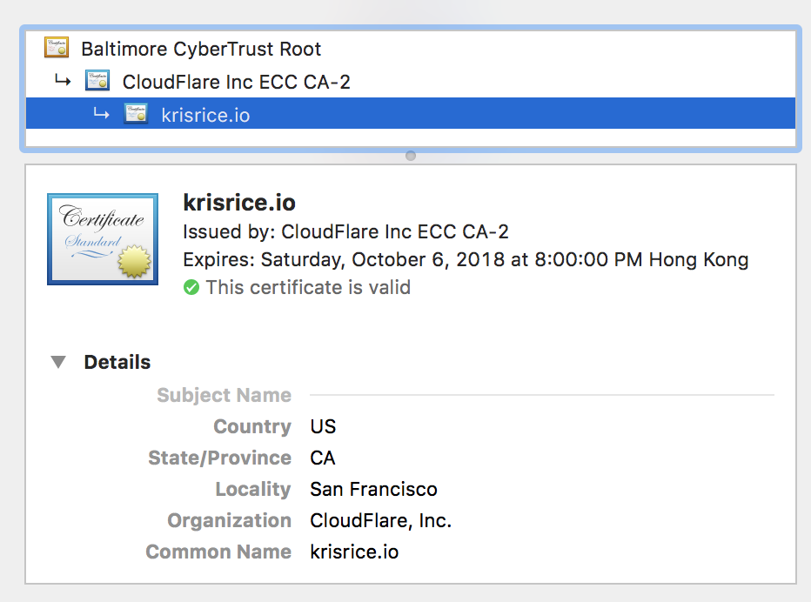Viewport: 811px width, 602px height.
Task: Click the Organization value 'CloudFlare, Inc.'
Action: click(380, 521)
